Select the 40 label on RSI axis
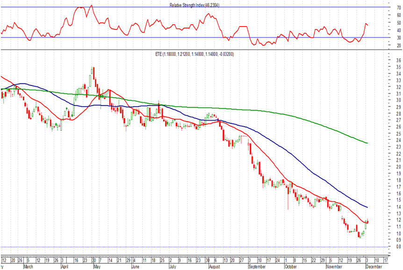Image resolution: width=403 pixels, height=270 pixels. (399, 30)
